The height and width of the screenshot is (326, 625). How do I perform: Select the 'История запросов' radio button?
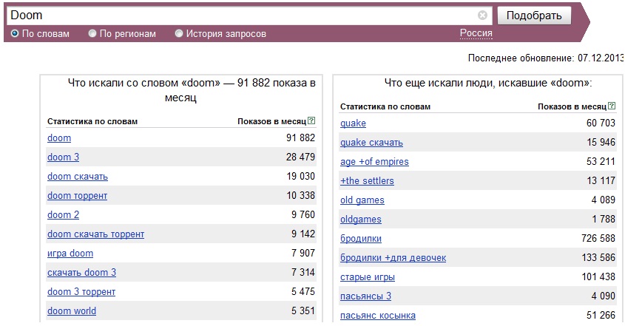[x=179, y=34]
